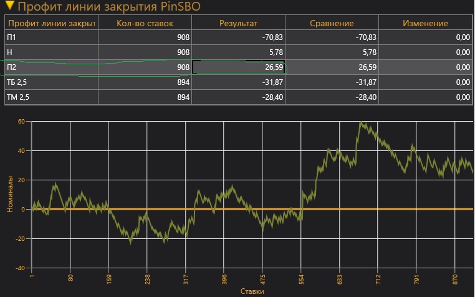Click the profit curve peak near 60
Viewport: 475px width, 297px height.
362,123
